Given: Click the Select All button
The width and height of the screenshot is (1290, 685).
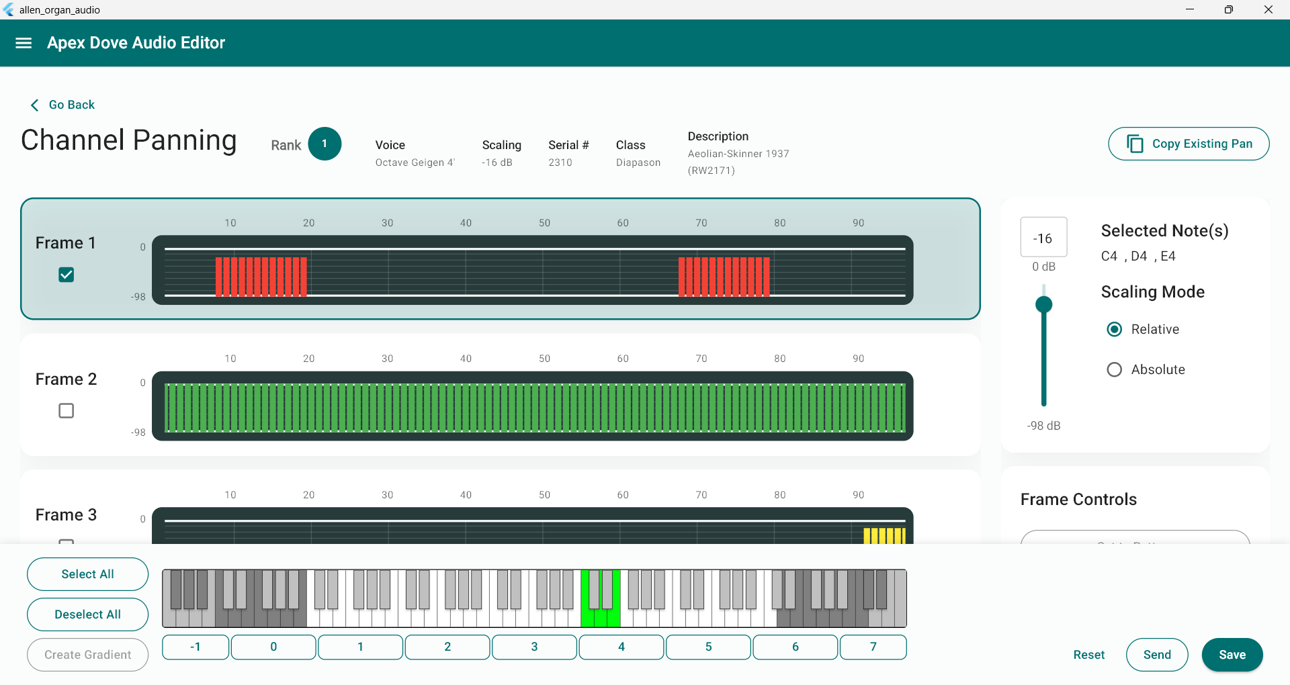Looking at the screenshot, I should pyautogui.click(x=87, y=574).
